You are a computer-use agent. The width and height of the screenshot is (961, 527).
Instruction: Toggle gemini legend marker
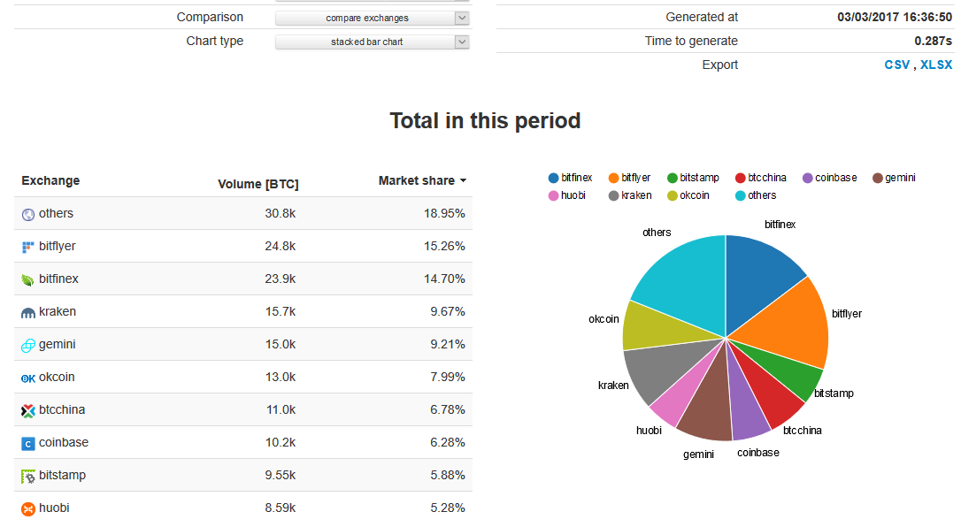click(878, 178)
